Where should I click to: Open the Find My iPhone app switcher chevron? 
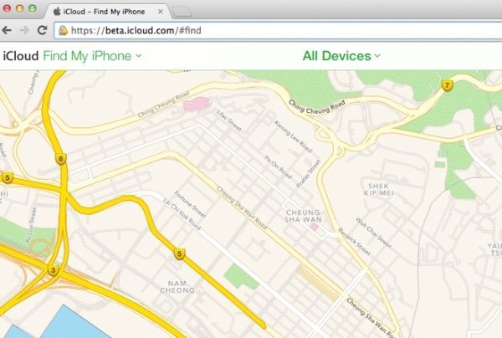click(x=139, y=56)
